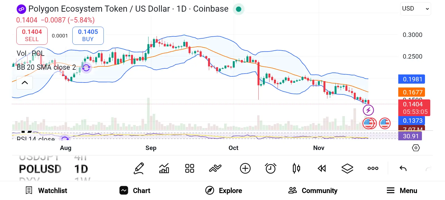Viewport: 445px width, 200px height.
Task: Start bar replay with the rewind icon
Action: pos(322,168)
